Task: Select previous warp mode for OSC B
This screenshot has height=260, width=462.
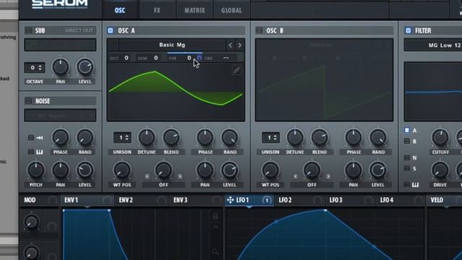Action: (295, 176)
